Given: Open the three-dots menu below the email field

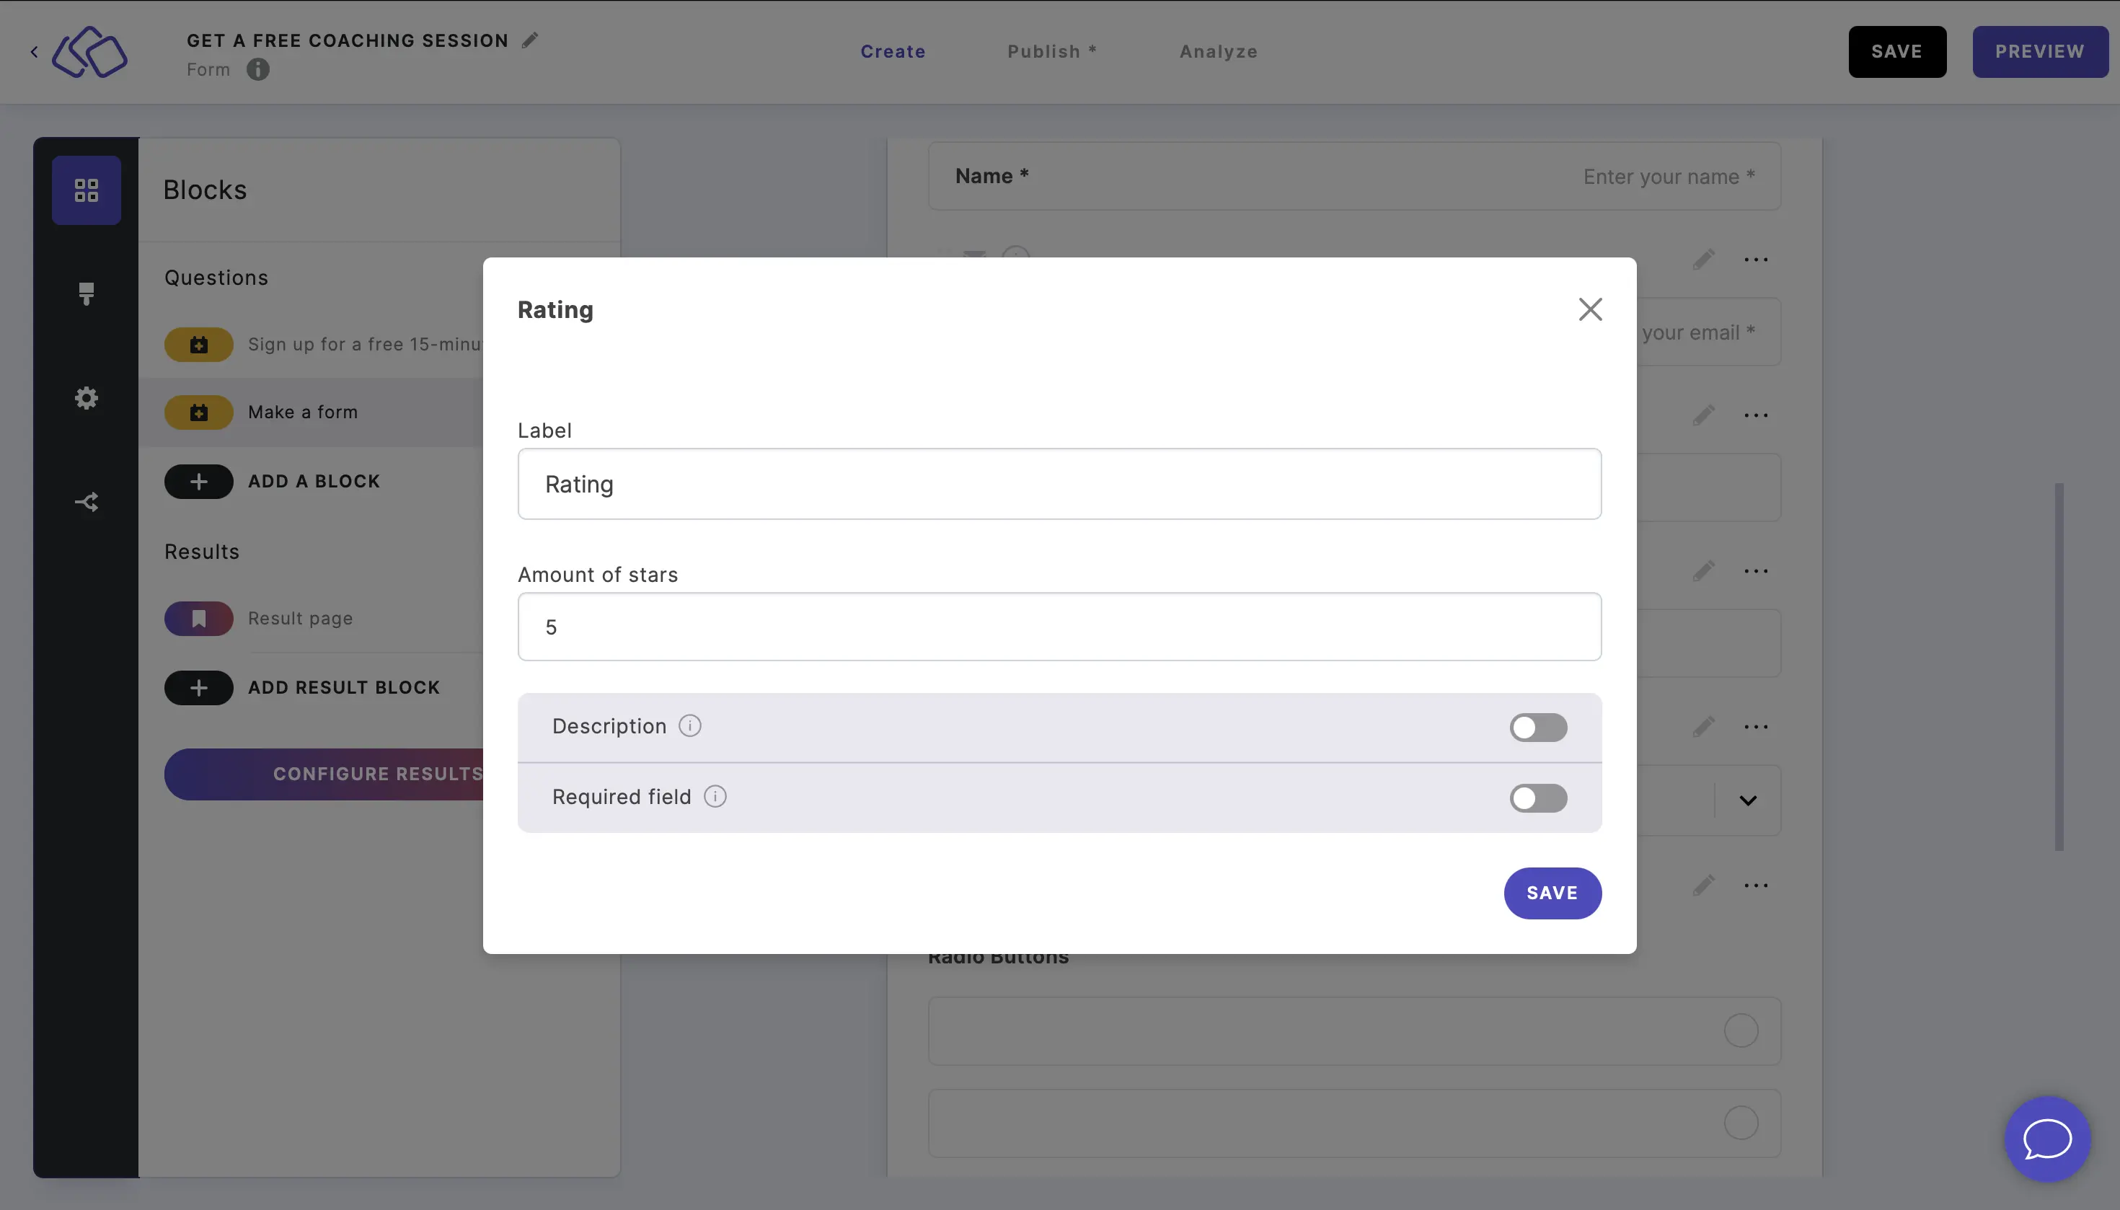Looking at the screenshot, I should click(1755, 415).
